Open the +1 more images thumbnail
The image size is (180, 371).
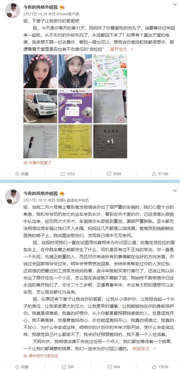(110, 141)
